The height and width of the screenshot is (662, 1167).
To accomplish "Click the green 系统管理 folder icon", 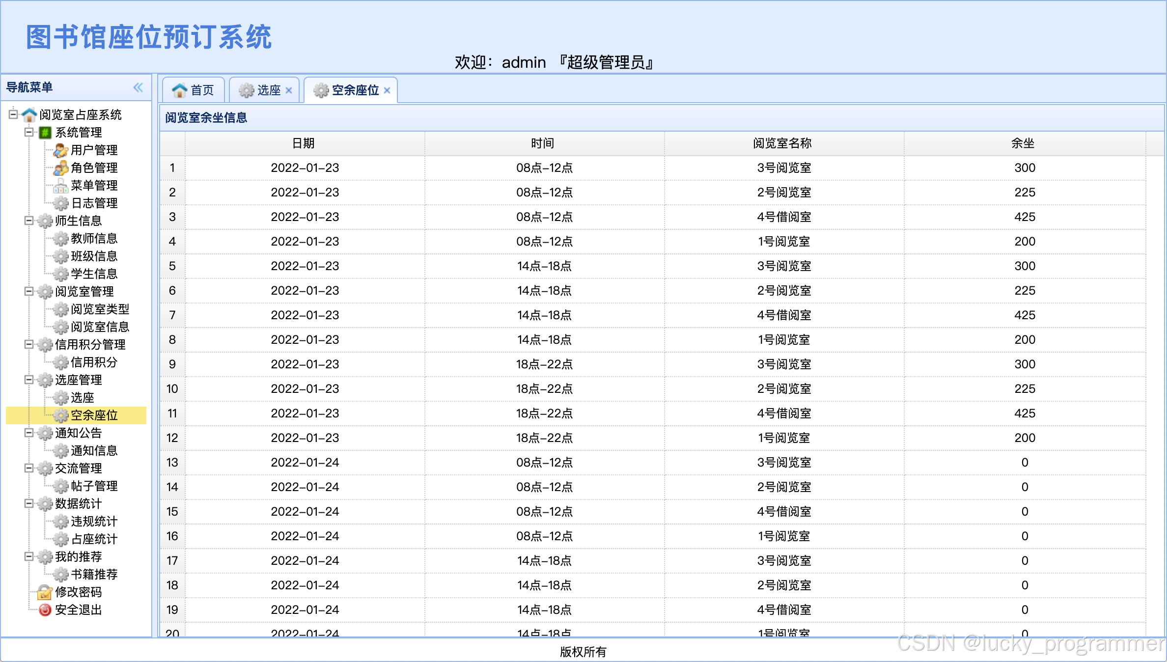I will (x=45, y=133).
